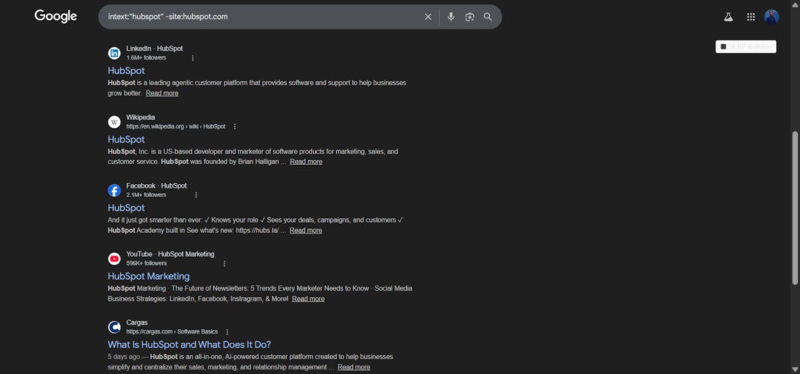This screenshot has height=374, width=800.
Task: Click 'Wikipedia' source name
Action: coord(140,117)
